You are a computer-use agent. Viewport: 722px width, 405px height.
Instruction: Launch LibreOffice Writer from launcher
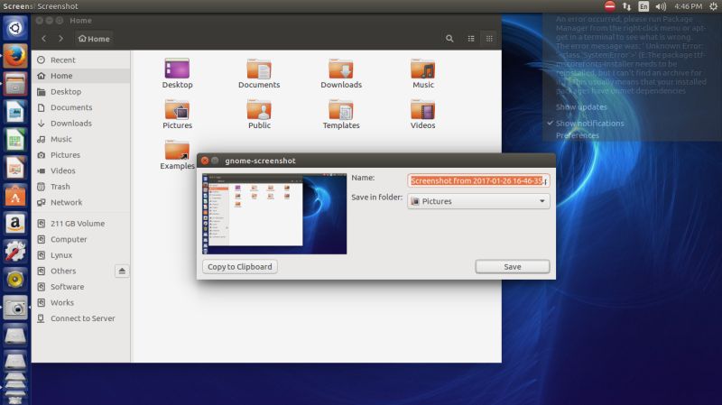point(15,112)
